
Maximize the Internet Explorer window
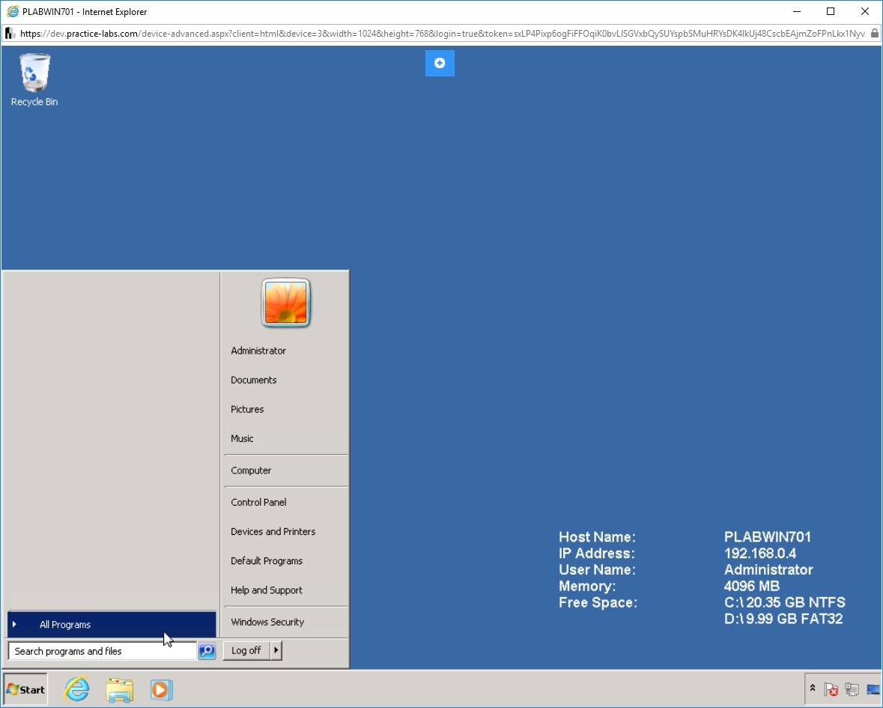(831, 11)
